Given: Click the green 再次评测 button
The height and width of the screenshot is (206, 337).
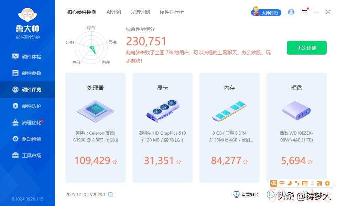Looking at the screenshot, I should tap(306, 48).
